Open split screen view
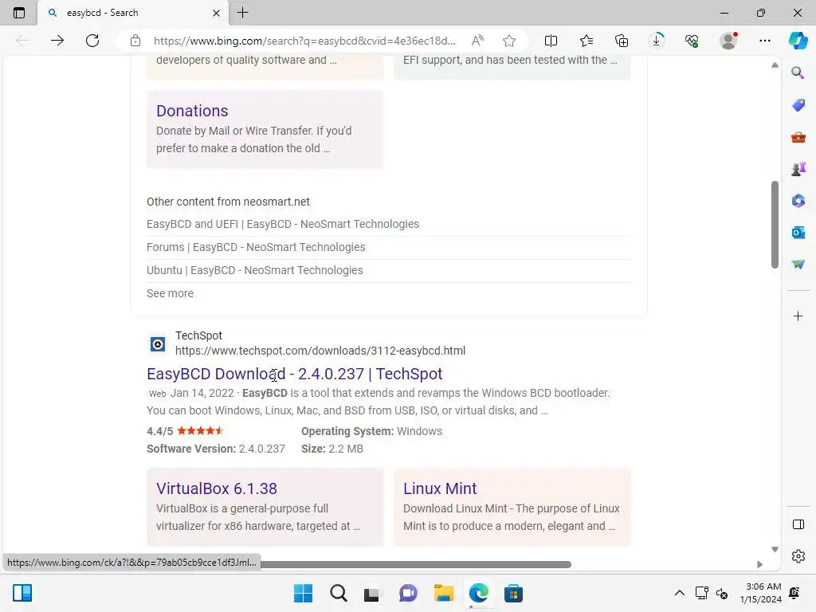816x612 pixels. [x=551, y=41]
